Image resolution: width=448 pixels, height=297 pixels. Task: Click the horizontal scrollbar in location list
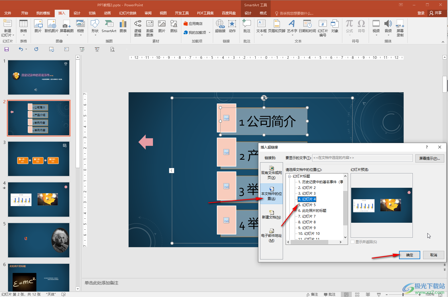[309, 242]
